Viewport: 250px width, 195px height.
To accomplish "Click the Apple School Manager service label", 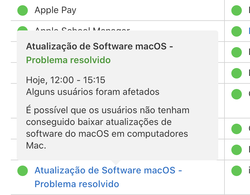I will (82, 29).
